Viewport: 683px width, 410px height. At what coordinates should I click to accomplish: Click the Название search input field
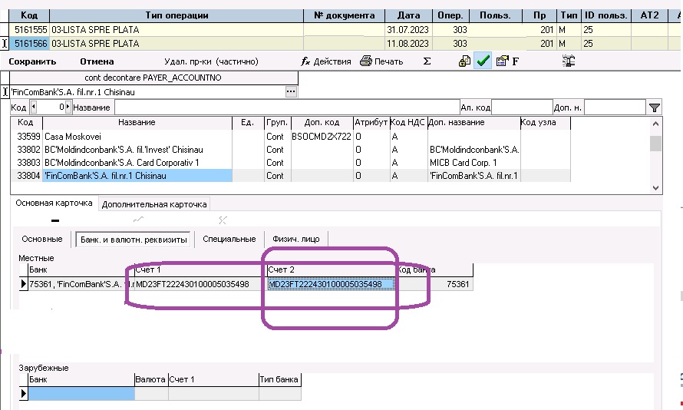pos(287,107)
